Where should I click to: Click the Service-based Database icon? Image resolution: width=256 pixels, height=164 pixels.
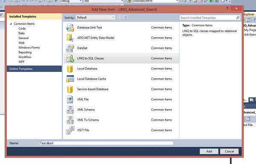(70, 89)
